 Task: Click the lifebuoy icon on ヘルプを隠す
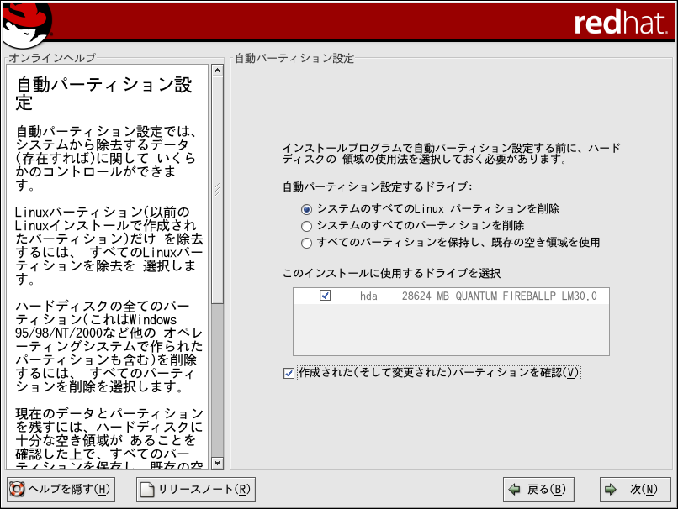pos(16,489)
